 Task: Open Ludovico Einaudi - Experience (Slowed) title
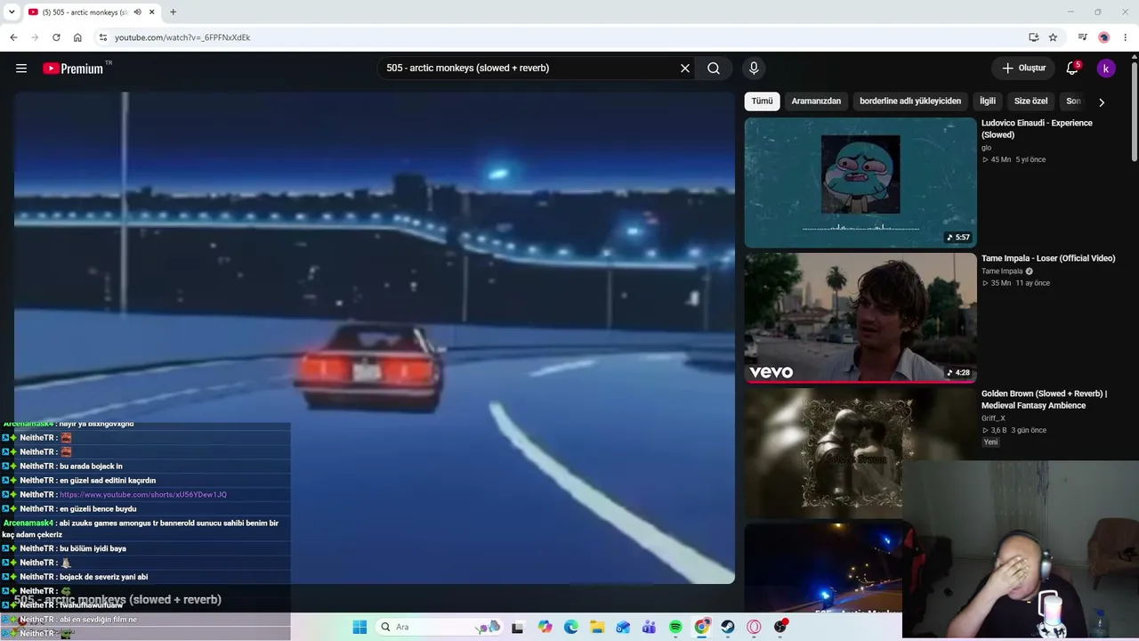tap(1037, 129)
